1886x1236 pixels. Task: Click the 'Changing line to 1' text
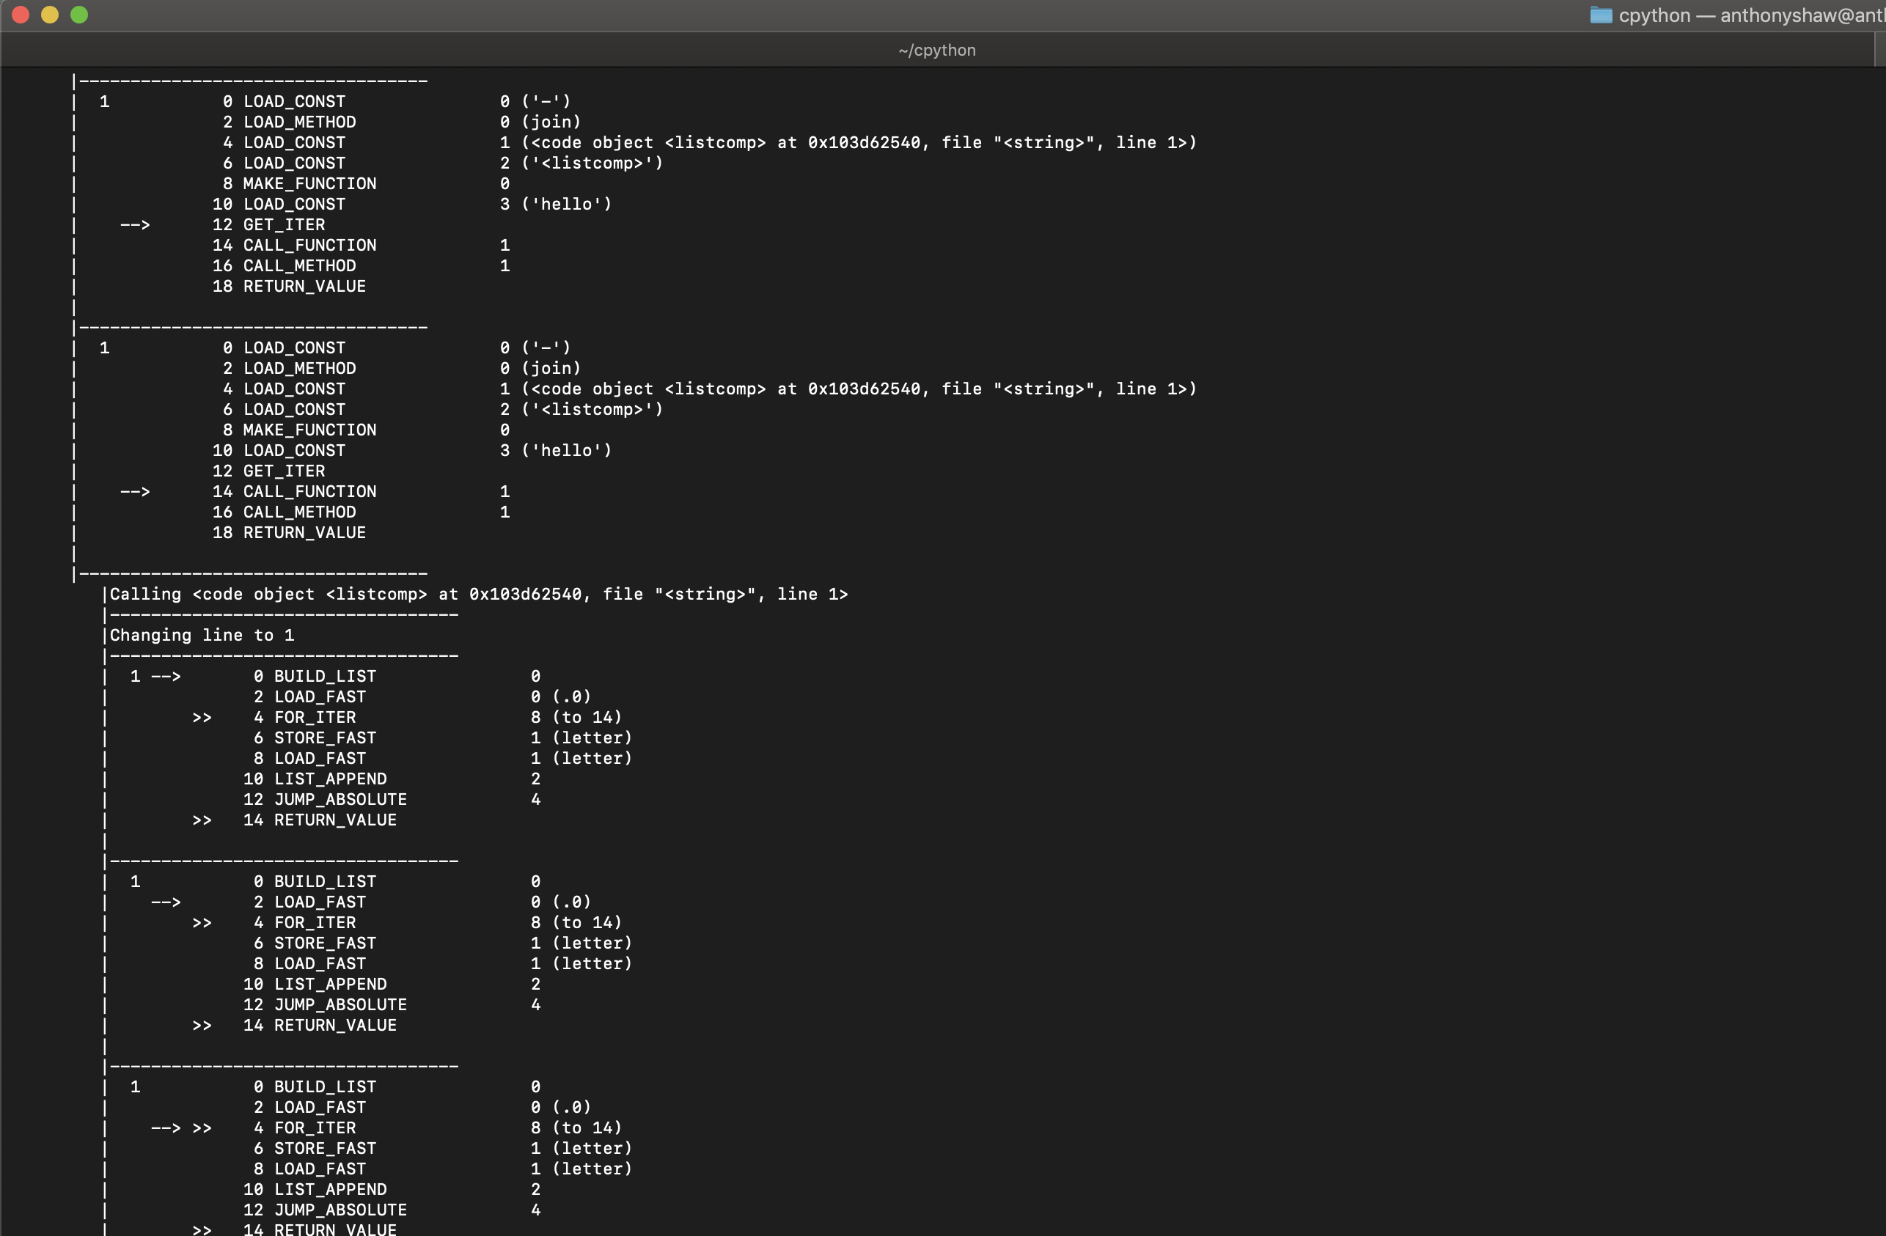point(202,636)
